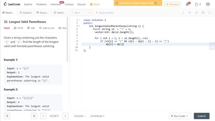Image resolution: width=215 pixels, height=121 pixels.
Task: Expand Run Code options caret
Action: (187, 116)
